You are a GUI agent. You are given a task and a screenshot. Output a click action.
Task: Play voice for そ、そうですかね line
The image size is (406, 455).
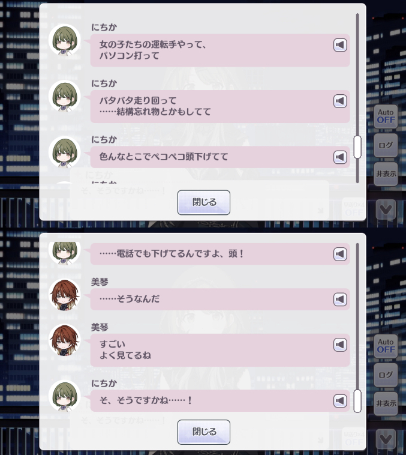340,401
